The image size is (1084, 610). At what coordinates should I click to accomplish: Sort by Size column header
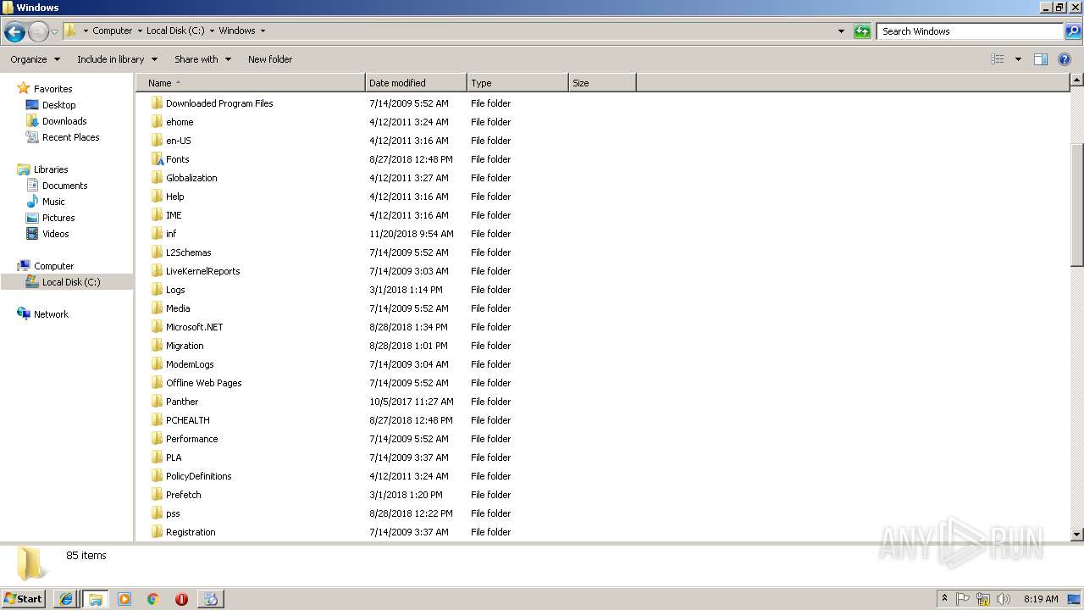pos(602,83)
